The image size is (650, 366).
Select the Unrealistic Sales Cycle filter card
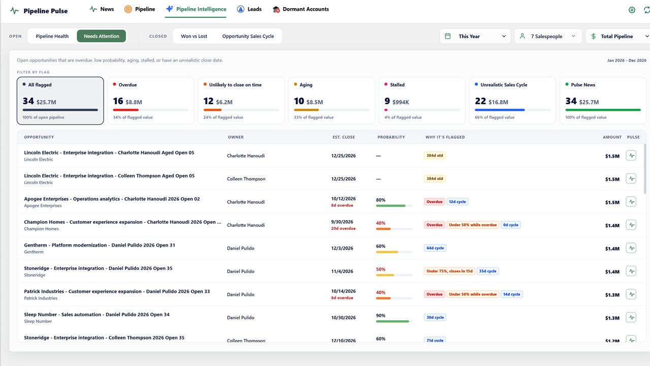[513, 101]
